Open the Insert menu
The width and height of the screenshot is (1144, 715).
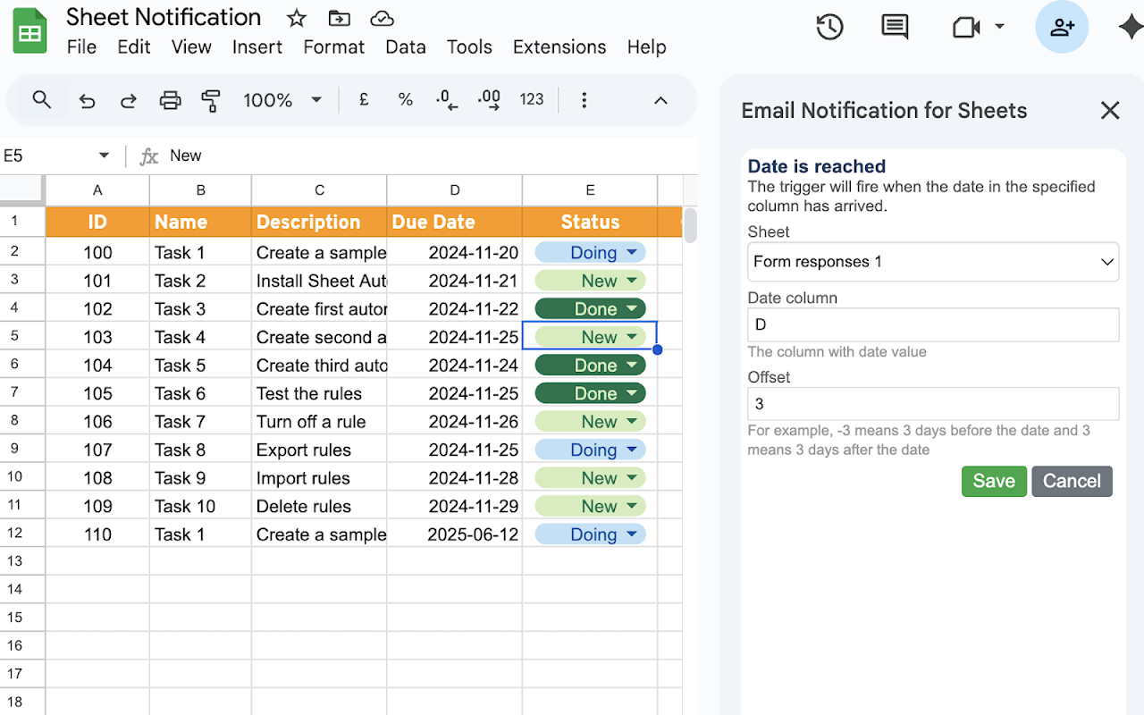pyautogui.click(x=257, y=47)
